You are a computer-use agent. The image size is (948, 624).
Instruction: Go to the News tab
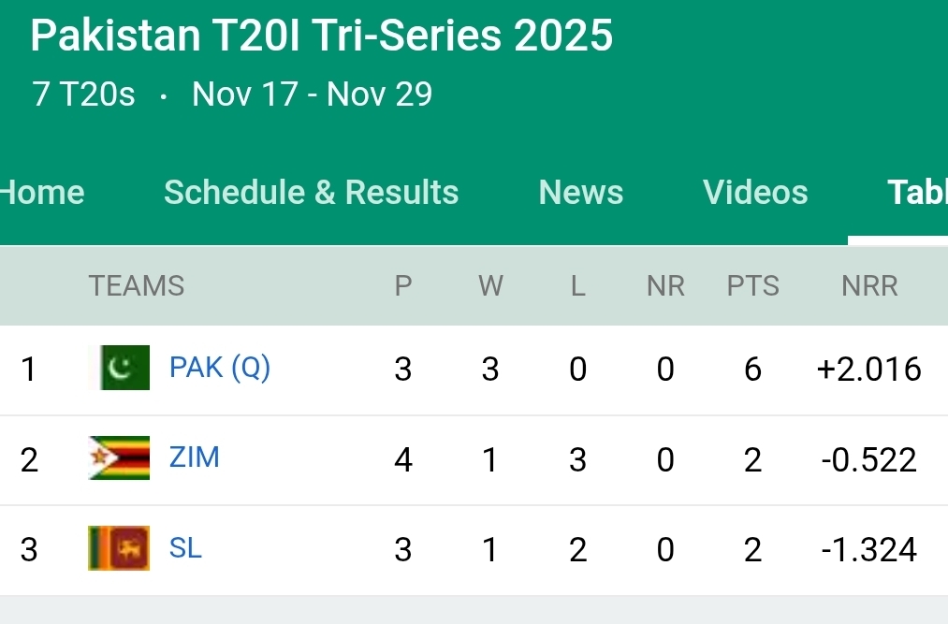tap(581, 192)
